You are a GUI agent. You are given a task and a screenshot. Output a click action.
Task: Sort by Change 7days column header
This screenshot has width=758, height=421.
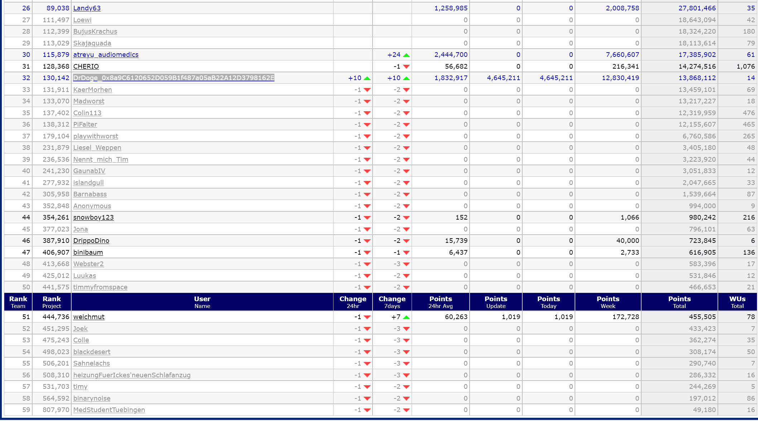point(392,302)
